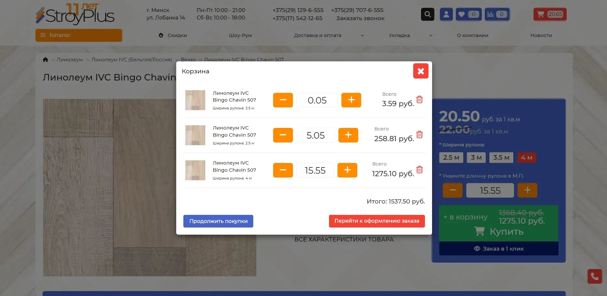Choose the 3.5 м roll width option

[x=501, y=158]
